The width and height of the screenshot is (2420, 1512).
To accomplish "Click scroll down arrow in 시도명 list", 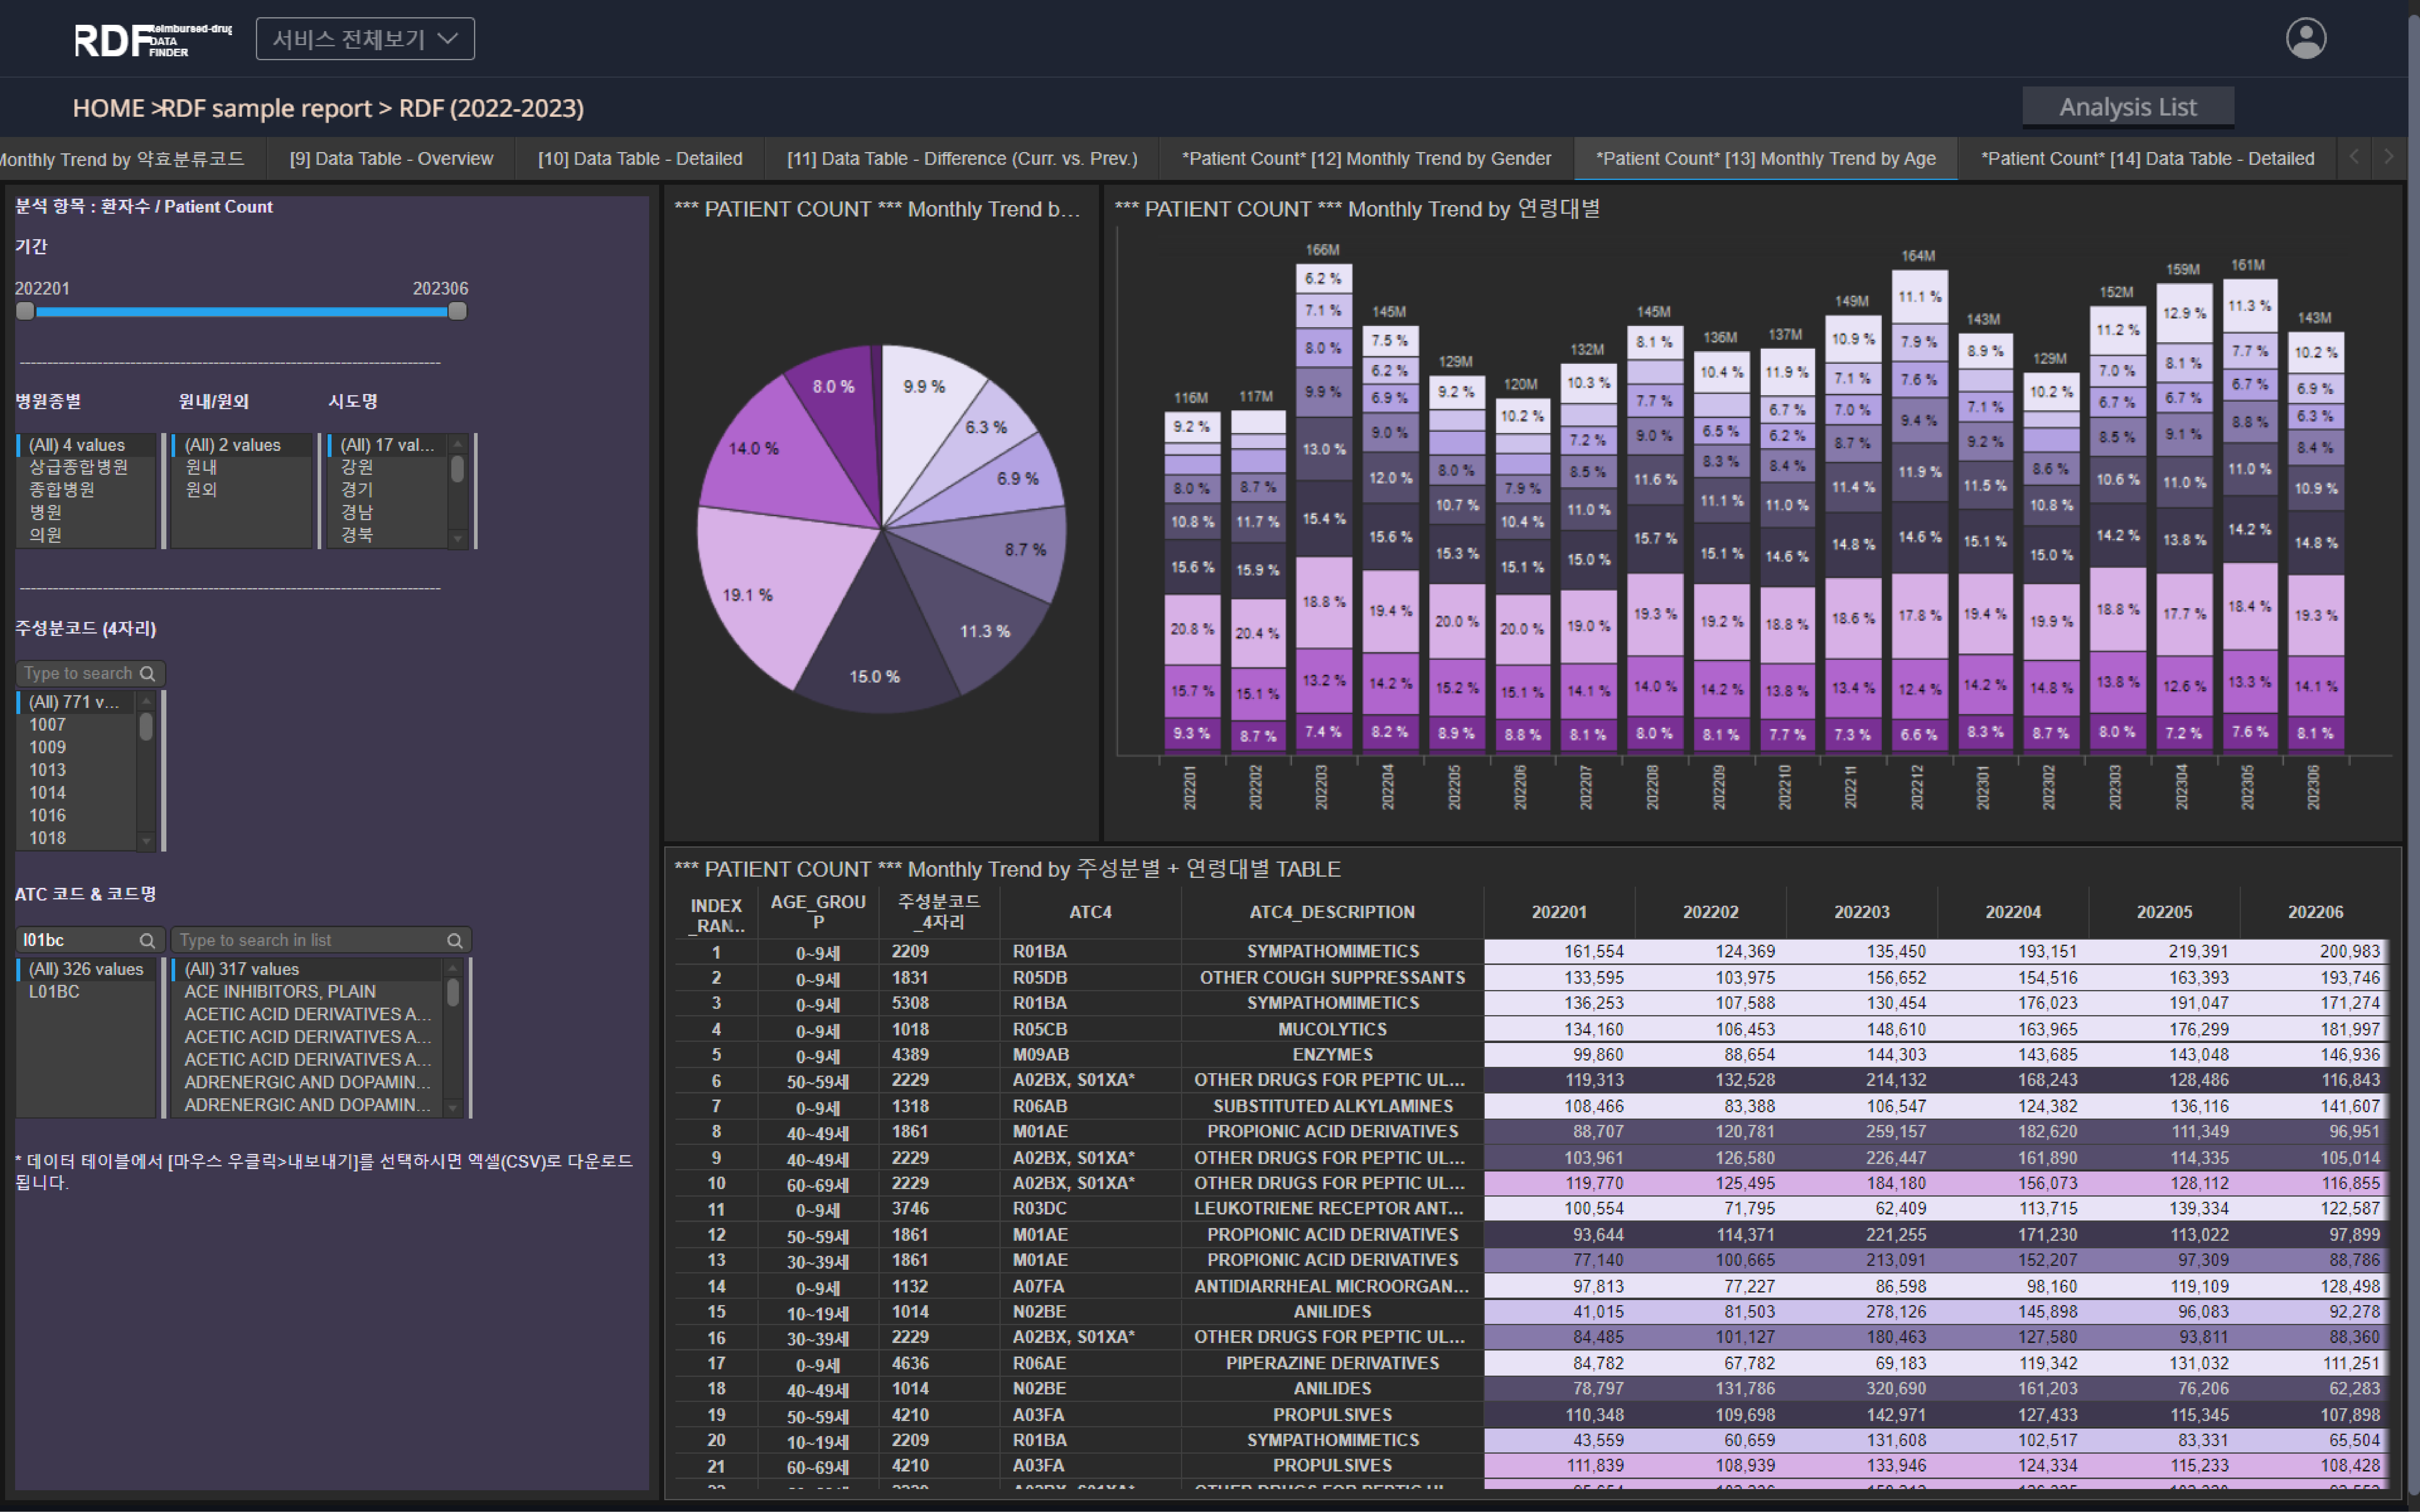I will (458, 539).
